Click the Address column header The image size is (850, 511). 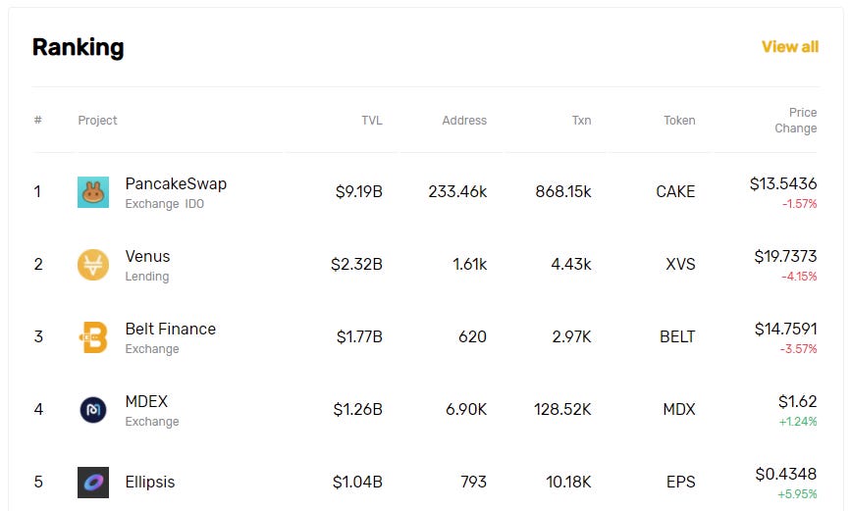(464, 121)
